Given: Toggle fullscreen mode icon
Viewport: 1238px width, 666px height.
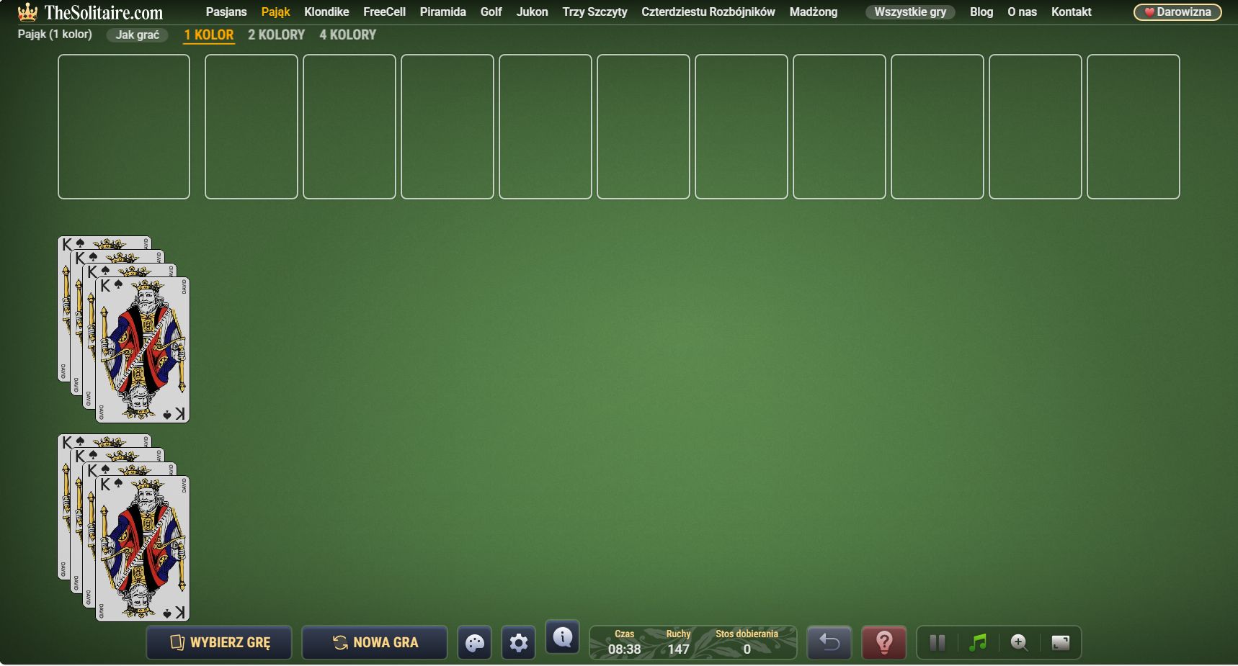Looking at the screenshot, I should click(x=1060, y=642).
